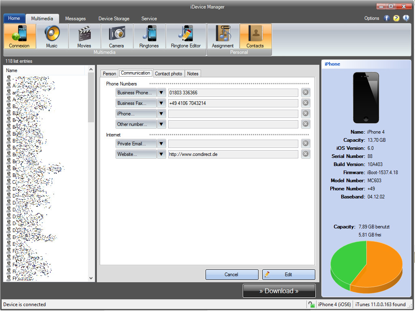Open the Contact photo tab
415x311 pixels.
coord(169,74)
